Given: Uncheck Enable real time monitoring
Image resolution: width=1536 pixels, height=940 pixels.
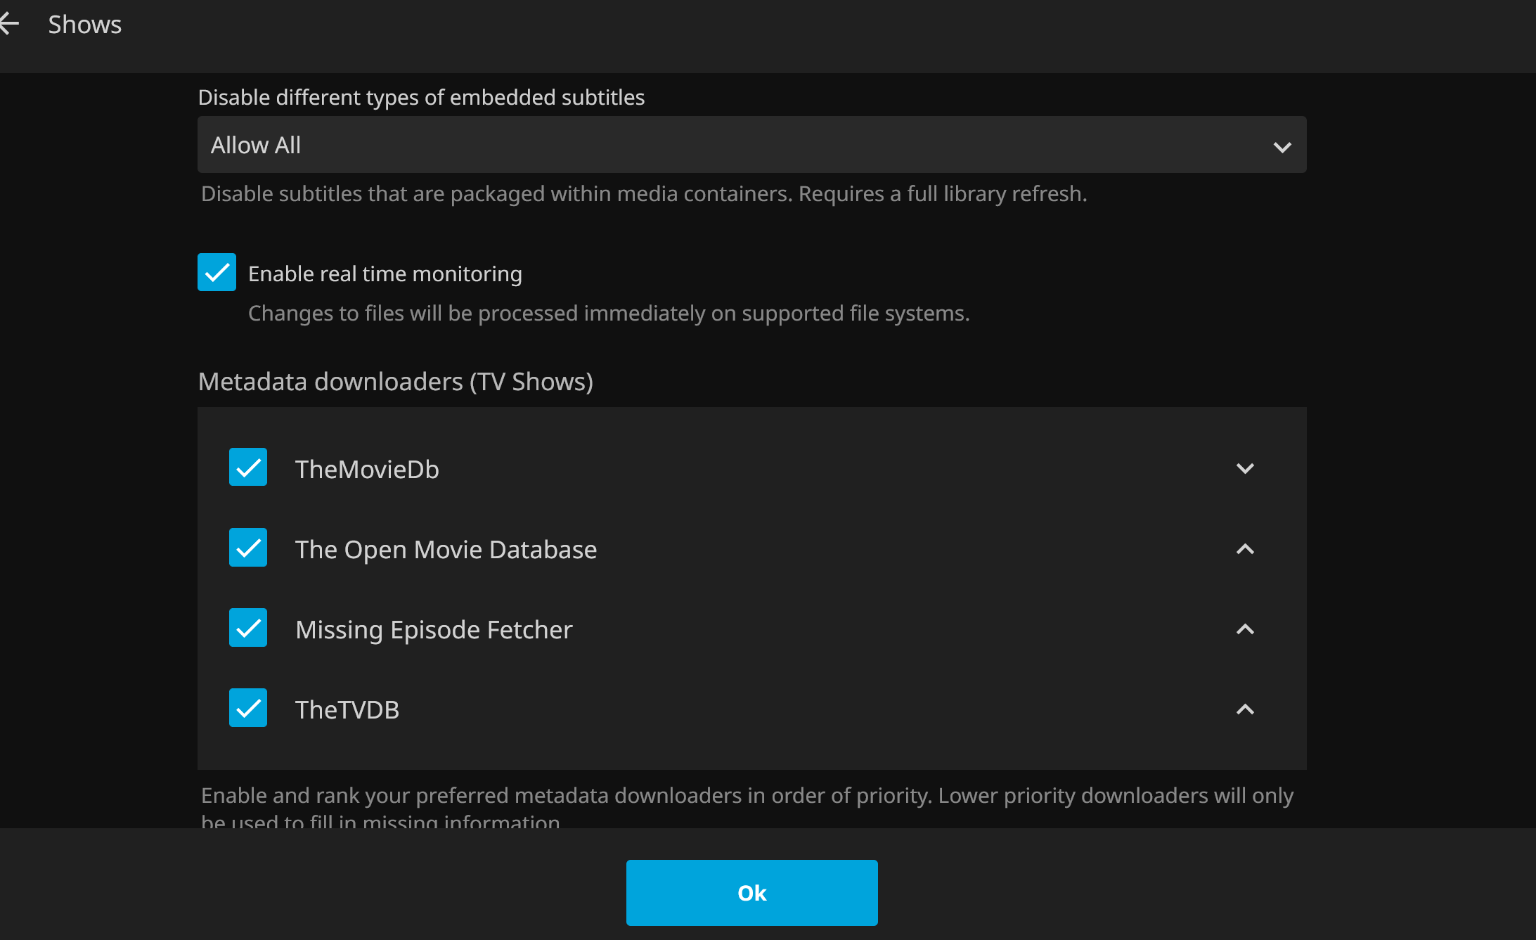Looking at the screenshot, I should pos(217,272).
